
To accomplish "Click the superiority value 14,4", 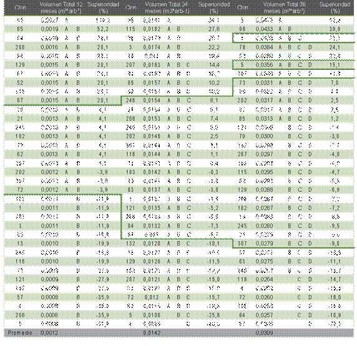I will pyautogui.click(x=214, y=65).
